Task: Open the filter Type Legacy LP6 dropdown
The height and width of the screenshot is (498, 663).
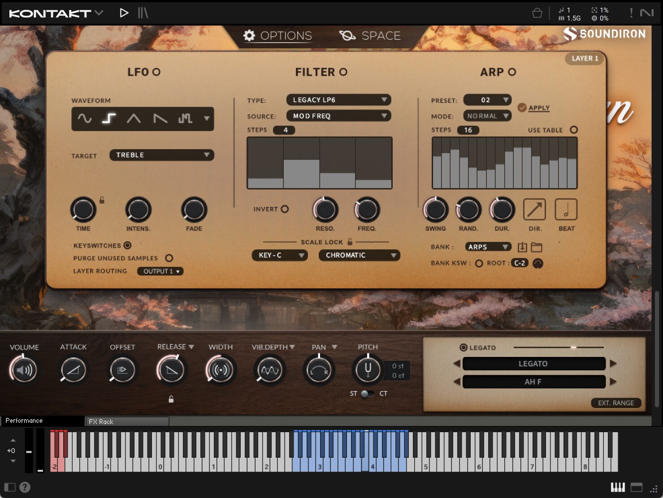Action: pyautogui.click(x=338, y=100)
